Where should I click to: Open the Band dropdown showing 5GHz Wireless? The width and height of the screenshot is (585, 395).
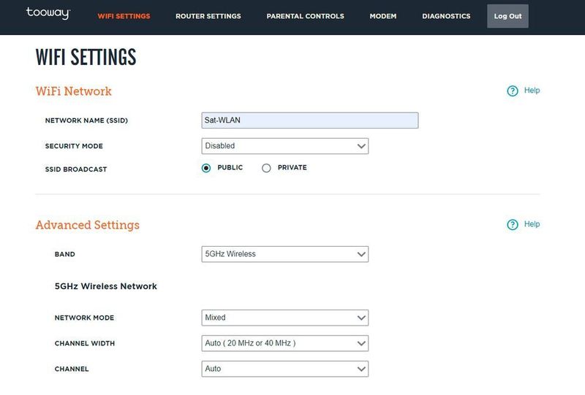pyautogui.click(x=284, y=254)
